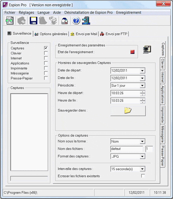Decrease Heure de départ with down arrow
Image resolution: width=173 pixels, height=199 pixels.
pyautogui.click(x=142, y=95)
